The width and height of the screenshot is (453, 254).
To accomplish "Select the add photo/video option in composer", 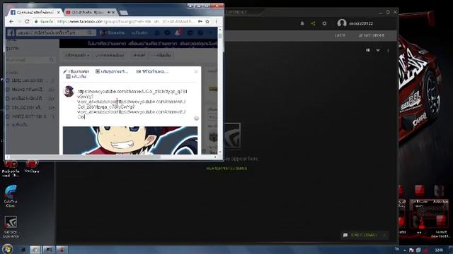I will coord(112,71).
